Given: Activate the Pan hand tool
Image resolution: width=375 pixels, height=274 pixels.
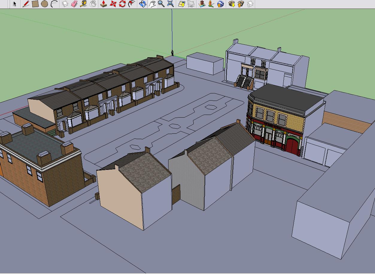Looking at the screenshot, I should coord(152,4).
